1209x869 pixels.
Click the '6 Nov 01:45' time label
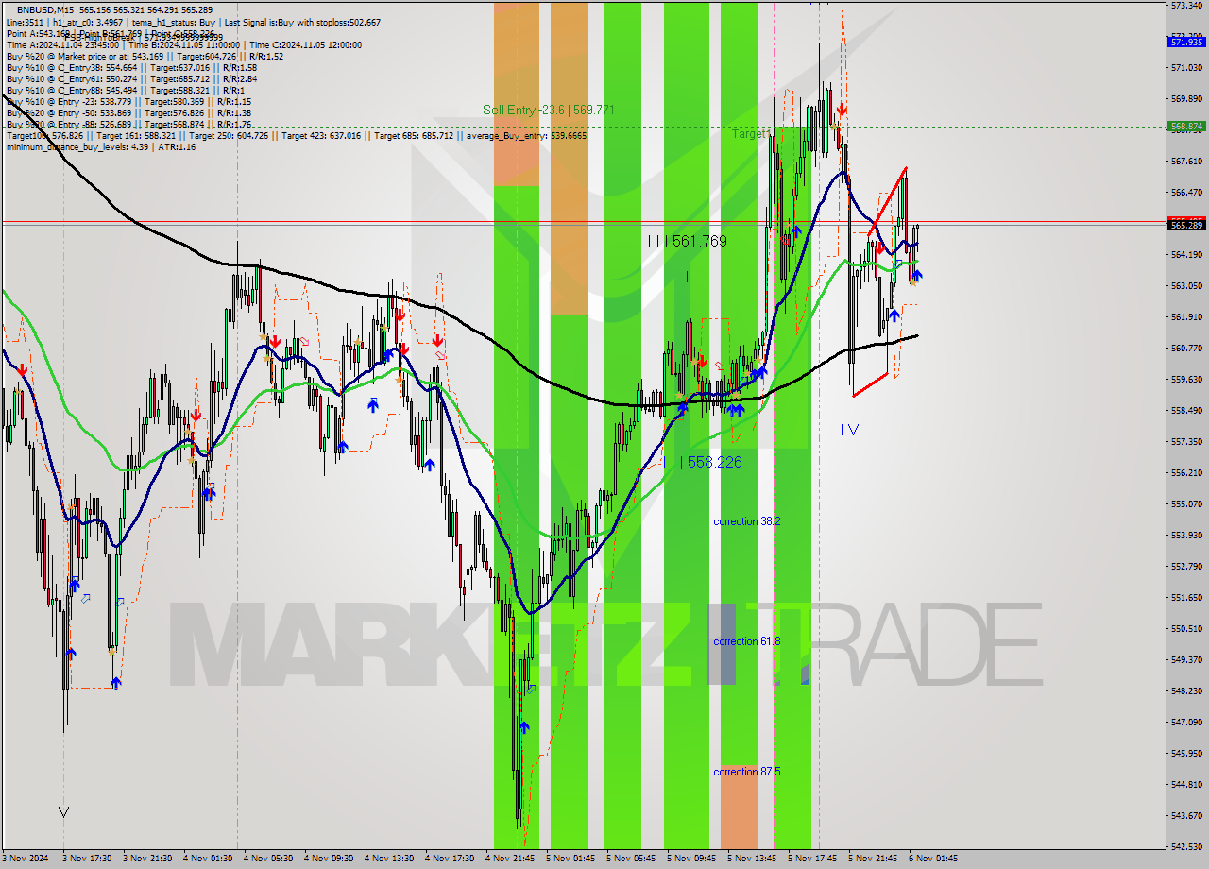pyautogui.click(x=933, y=859)
